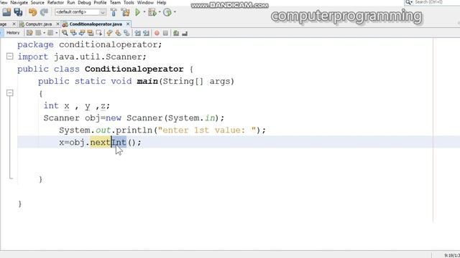Click Find Previous Occurrence icon
This screenshot has height=258, width=460.
click(x=73, y=33)
